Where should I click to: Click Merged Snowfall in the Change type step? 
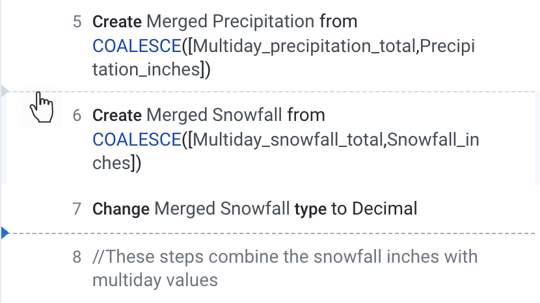click(x=223, y=209)
